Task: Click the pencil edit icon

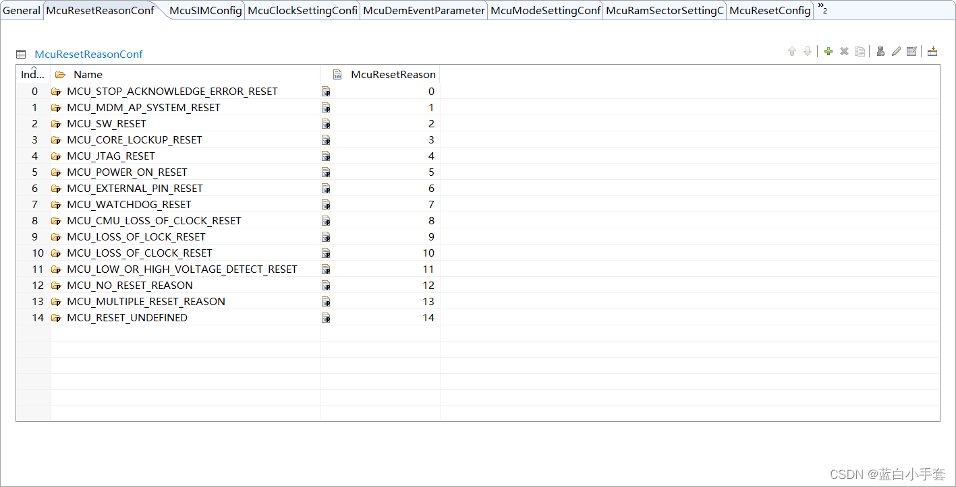Action: tap(896, 51)
